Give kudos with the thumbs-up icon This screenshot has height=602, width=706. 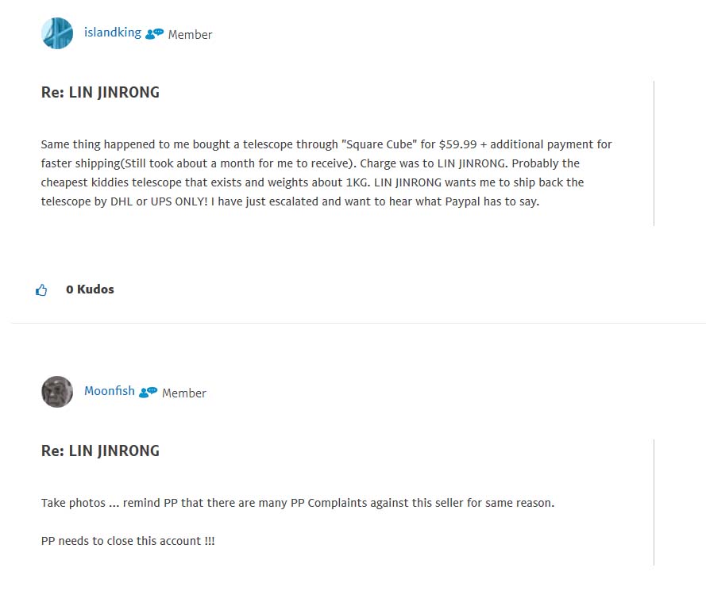(x=41, y=290)
